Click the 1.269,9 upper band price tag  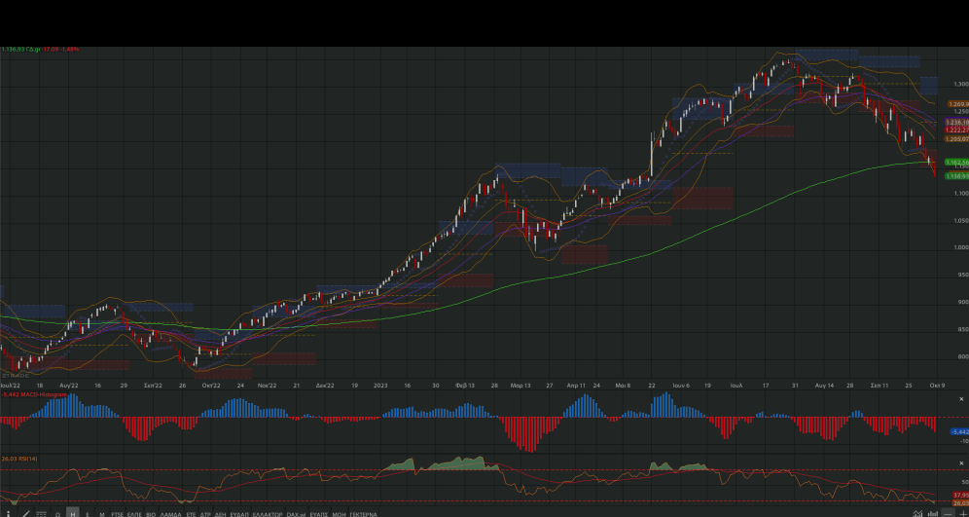point(957,104)
